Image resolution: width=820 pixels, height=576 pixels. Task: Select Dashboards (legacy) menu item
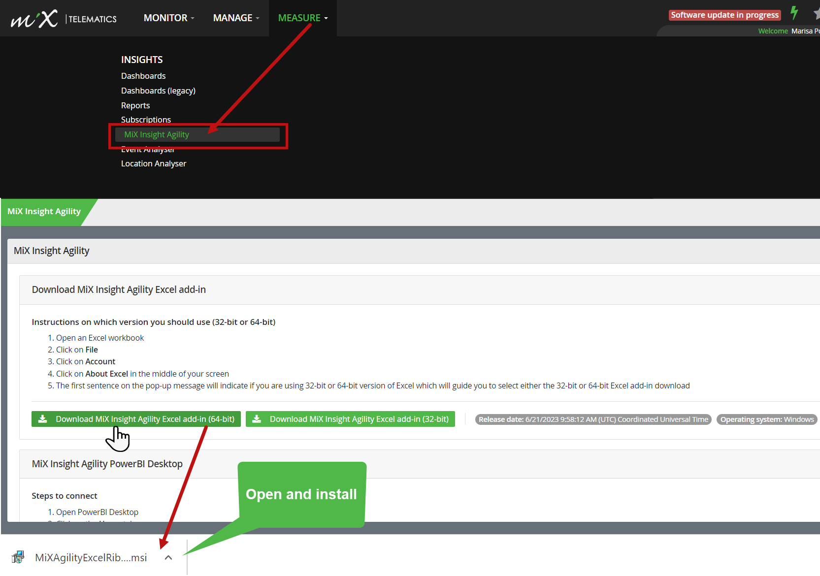tap(158, 91)
